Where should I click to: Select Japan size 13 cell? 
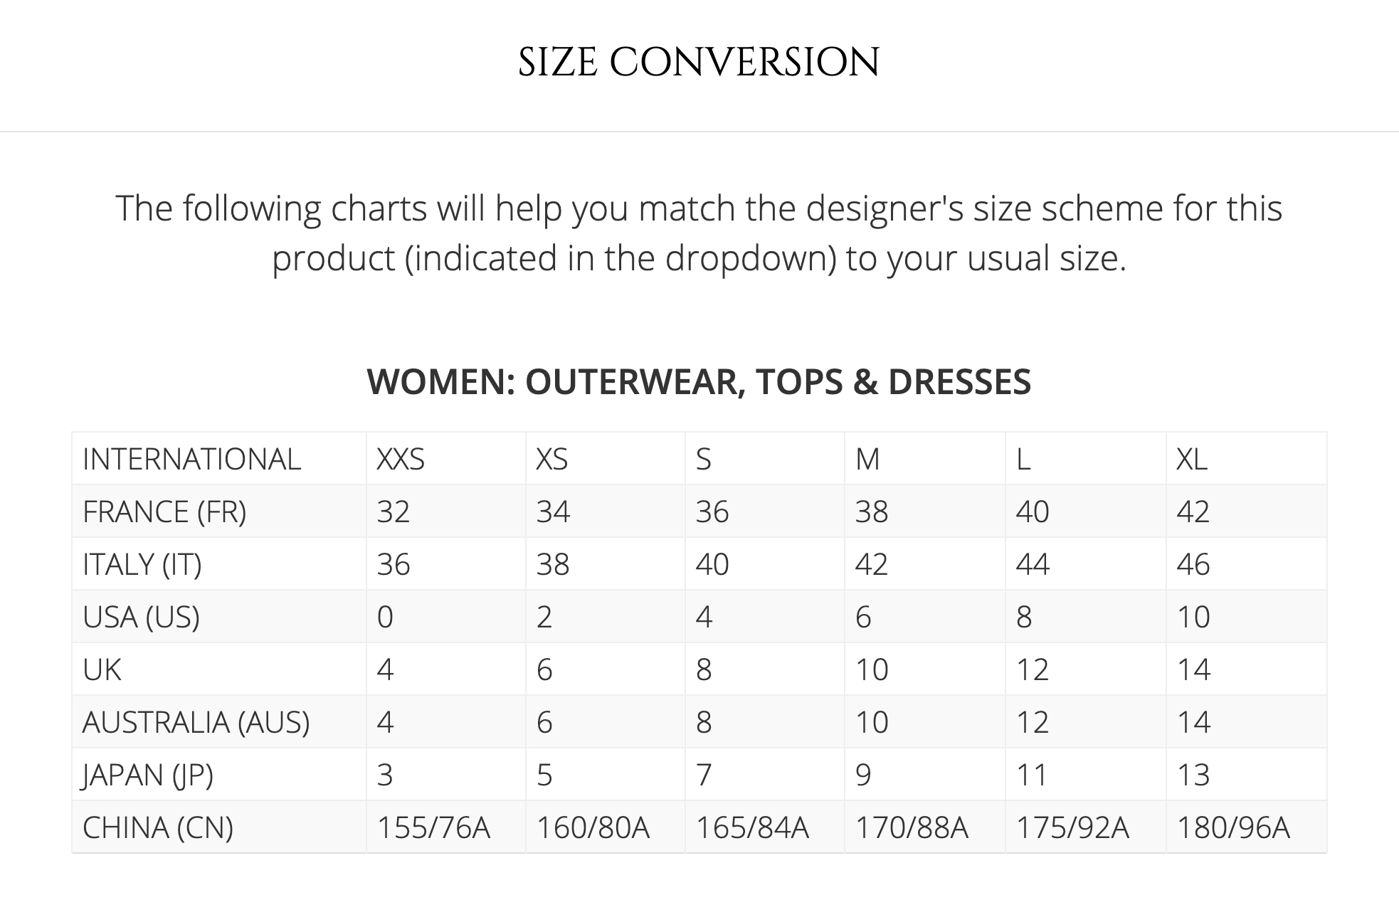(1246, 775)
